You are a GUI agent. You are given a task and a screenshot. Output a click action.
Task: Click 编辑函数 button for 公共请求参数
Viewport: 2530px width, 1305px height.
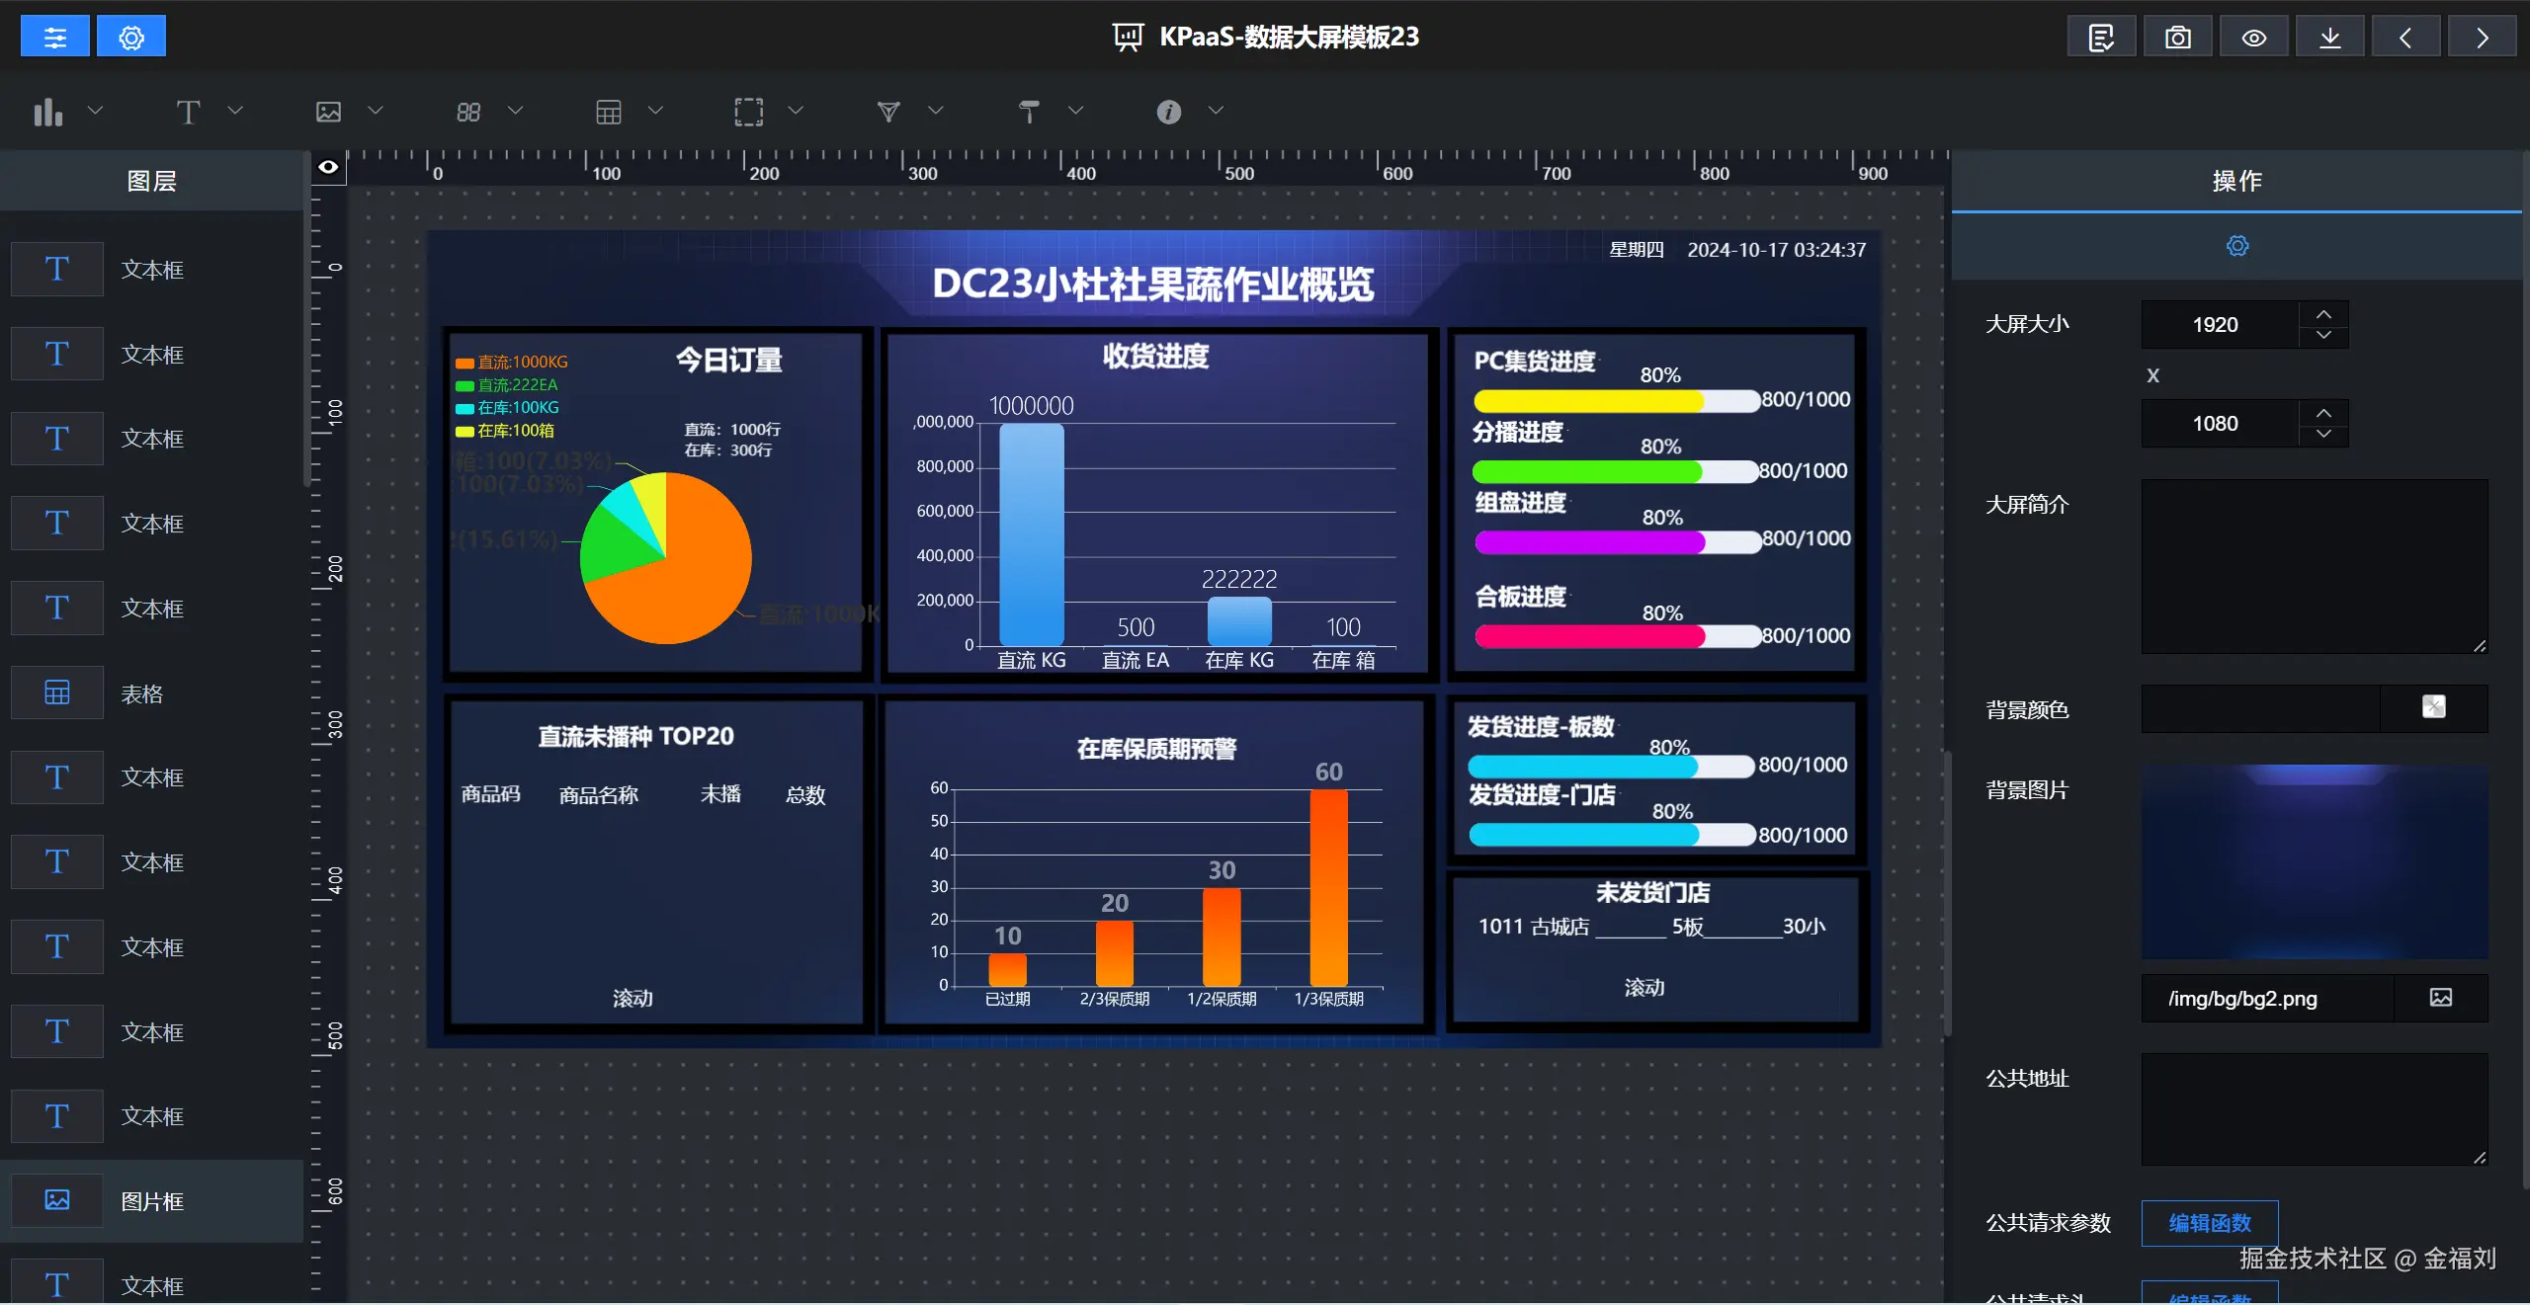pyautogui.click(x=2209, y=1223)
